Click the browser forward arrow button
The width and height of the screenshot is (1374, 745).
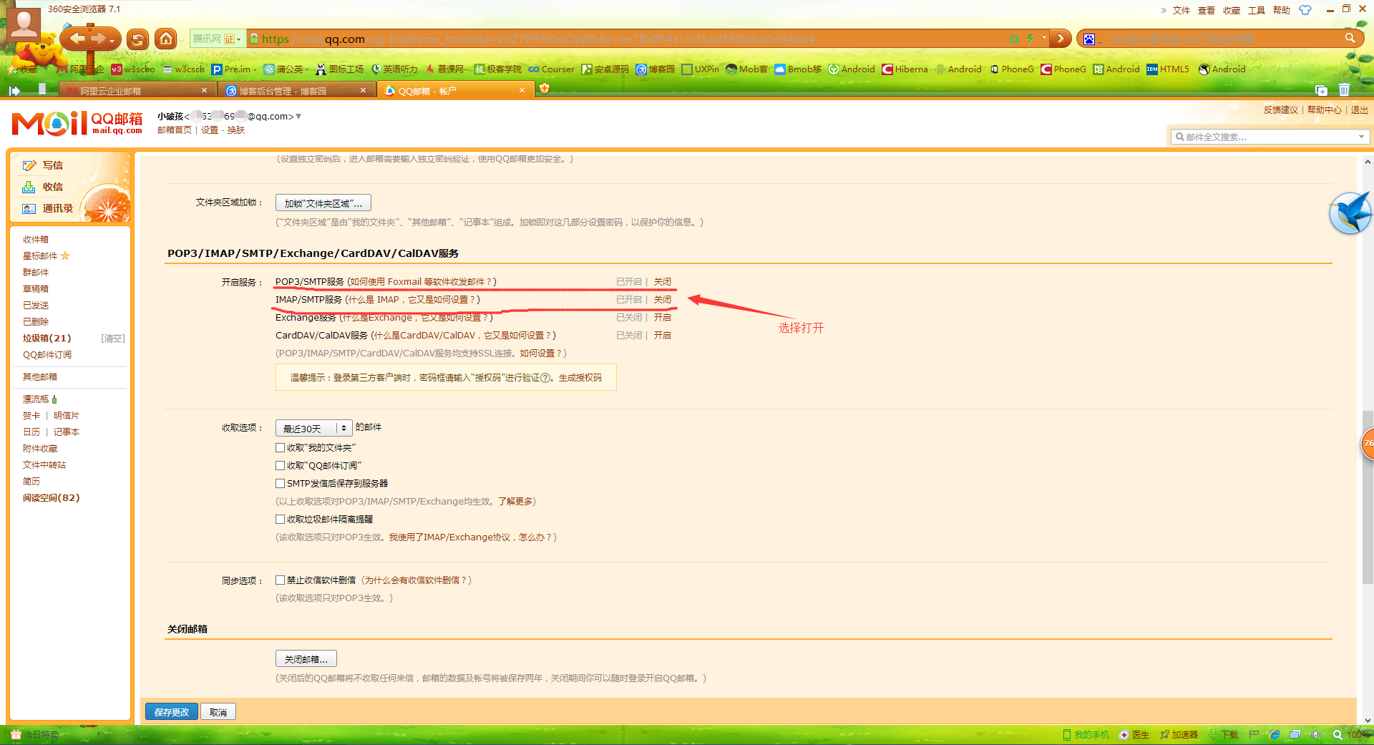[x=99, y=39]
